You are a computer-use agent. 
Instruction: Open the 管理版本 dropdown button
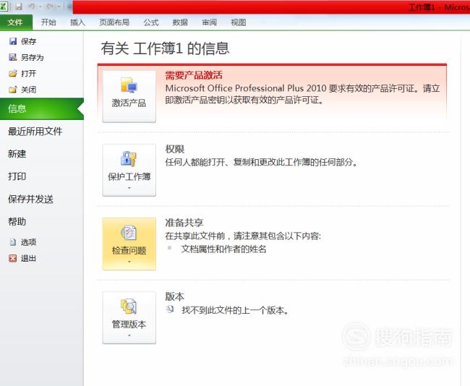129,317
